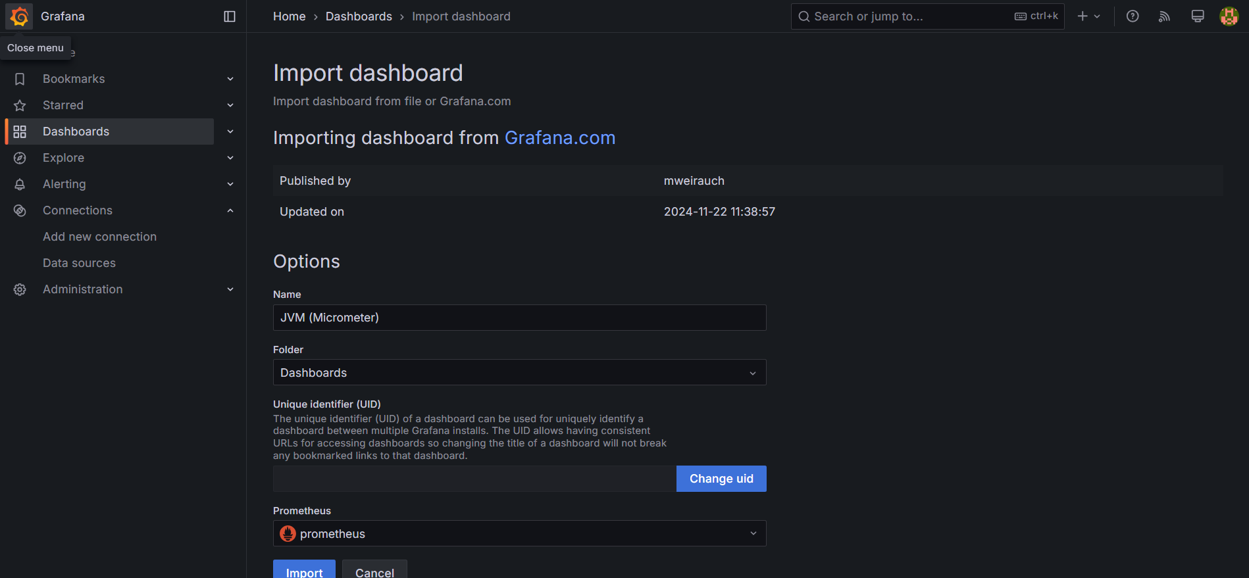Open Connections in the side menu
The width and height of the screenshot is (1249, 578).
click(x=78, y=210)
